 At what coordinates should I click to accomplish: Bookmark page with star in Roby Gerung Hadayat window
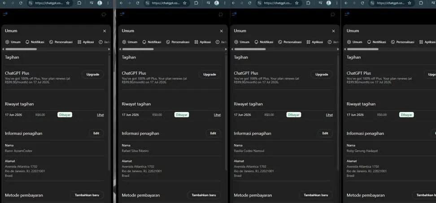[x=409, y=3]
